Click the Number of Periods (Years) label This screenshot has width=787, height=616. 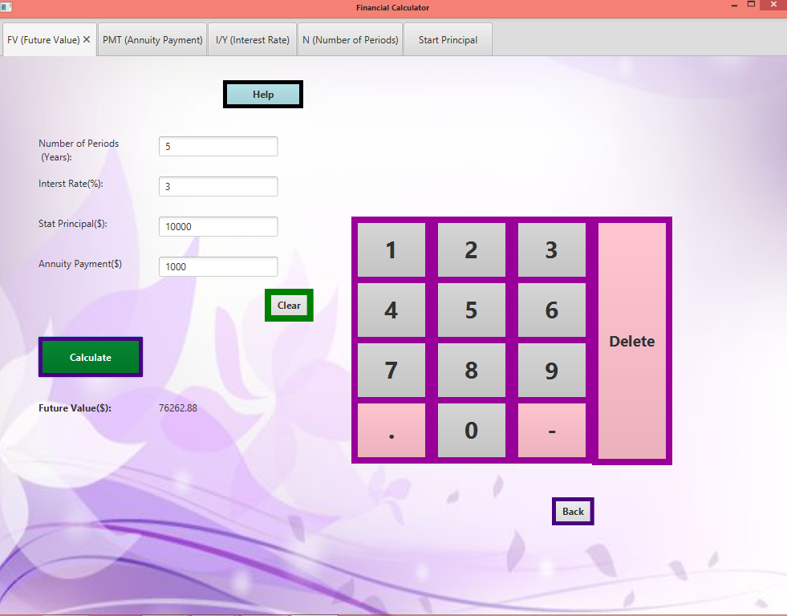[x=79, y=150]
